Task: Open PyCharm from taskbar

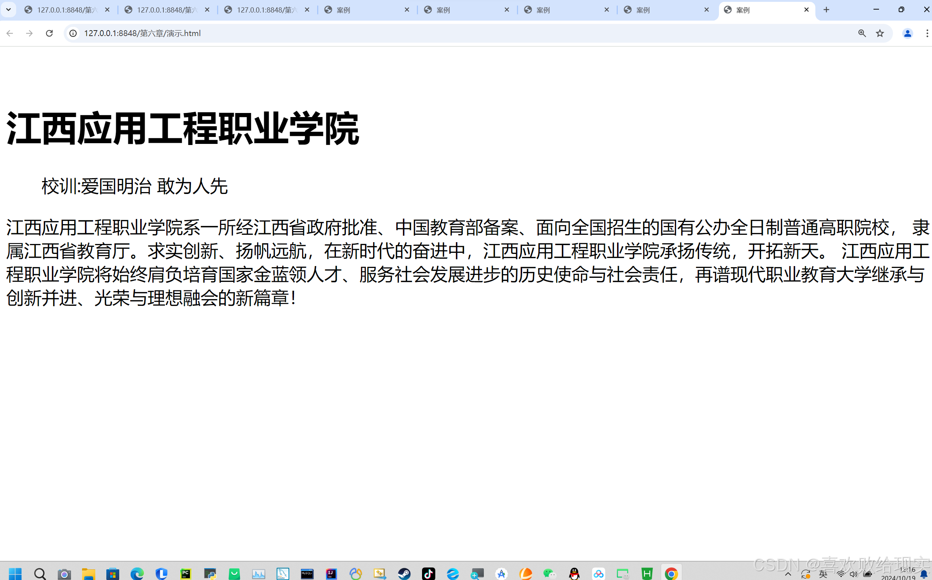Action: coord(186,574)
